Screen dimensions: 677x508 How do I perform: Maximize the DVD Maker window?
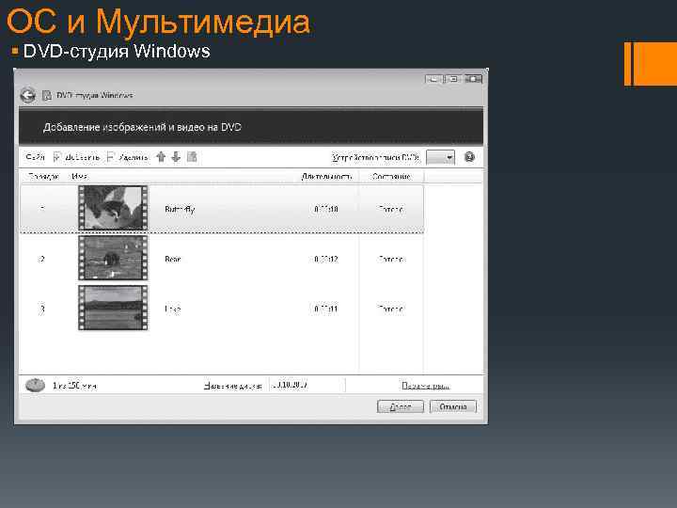click(x=453, y=79)
